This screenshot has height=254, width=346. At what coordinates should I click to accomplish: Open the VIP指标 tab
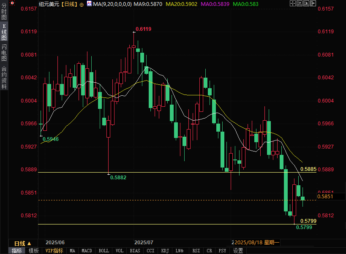54,251
